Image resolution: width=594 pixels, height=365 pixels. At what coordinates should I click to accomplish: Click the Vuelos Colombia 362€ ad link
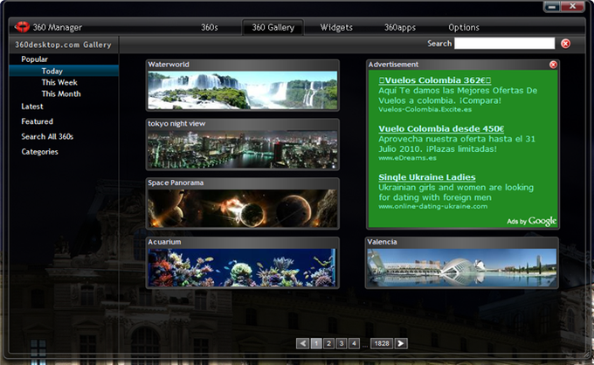435,80
